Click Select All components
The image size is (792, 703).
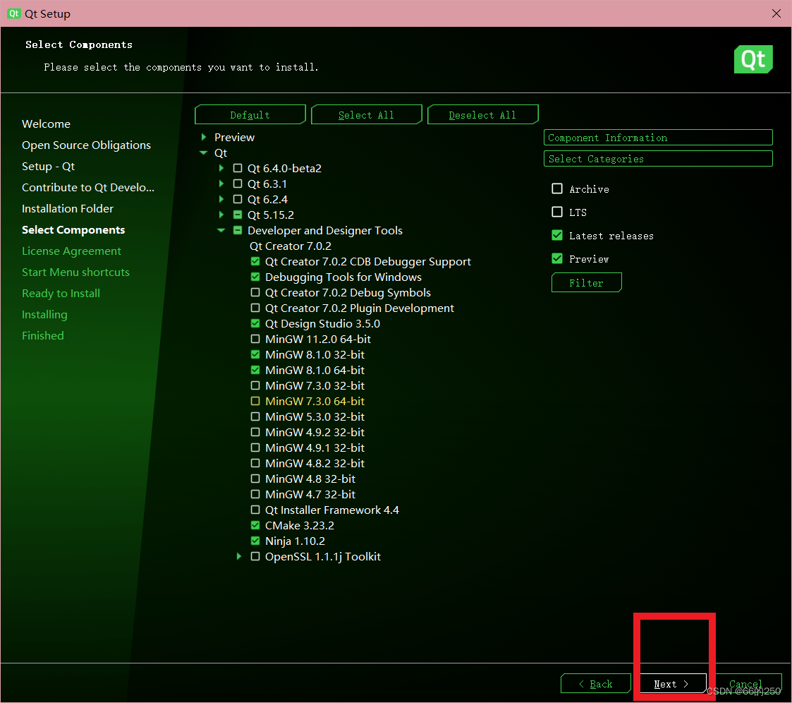366,115
